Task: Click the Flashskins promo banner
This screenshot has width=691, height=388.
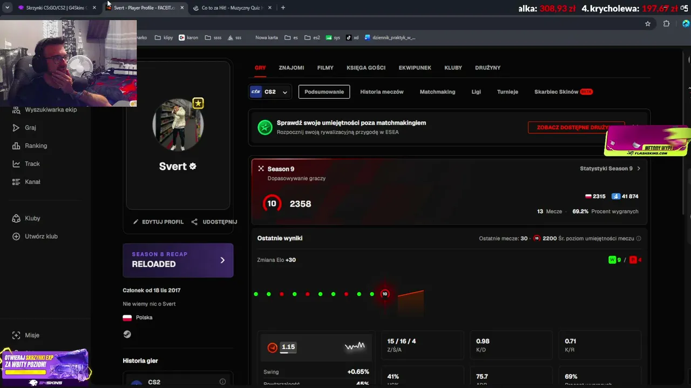Action: [x=647, y=141]
